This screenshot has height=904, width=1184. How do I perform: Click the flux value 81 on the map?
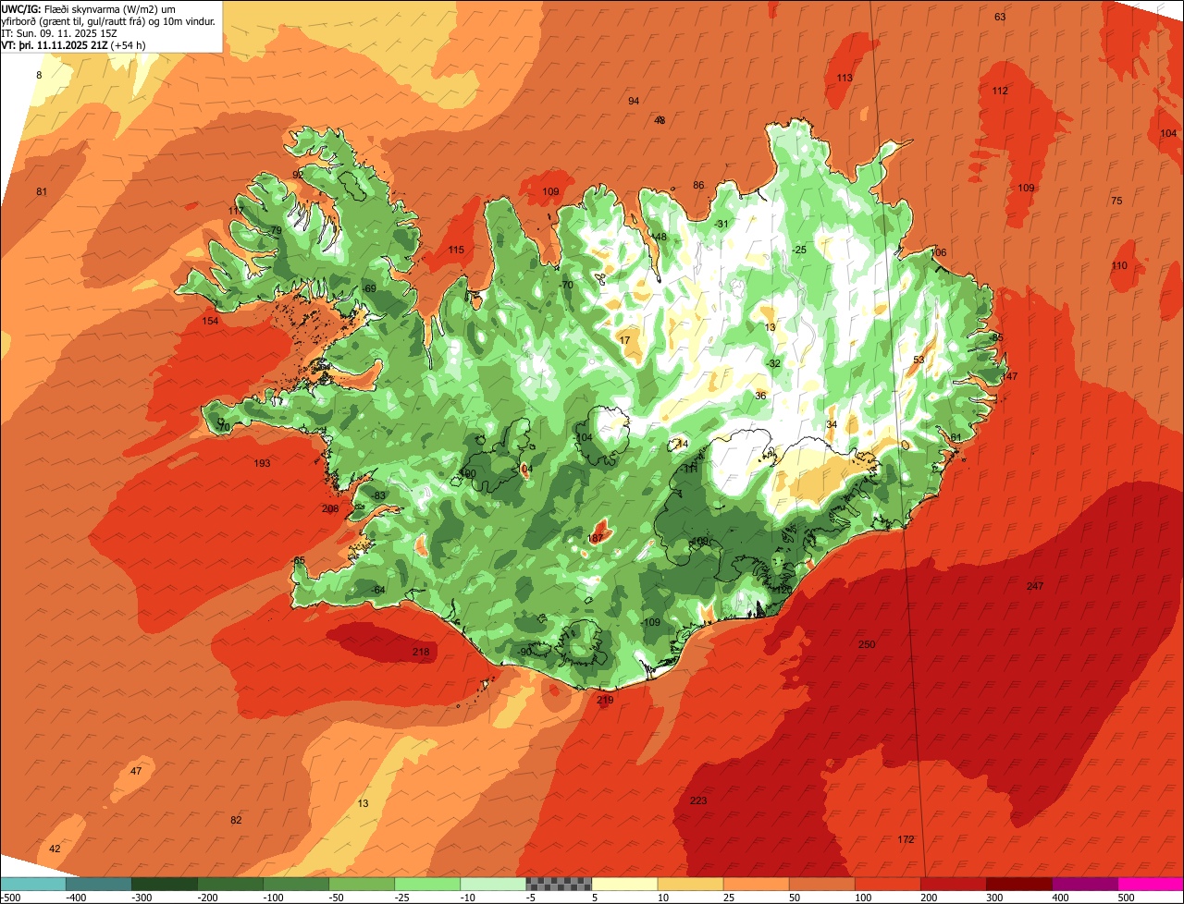[x=42, y=191]
